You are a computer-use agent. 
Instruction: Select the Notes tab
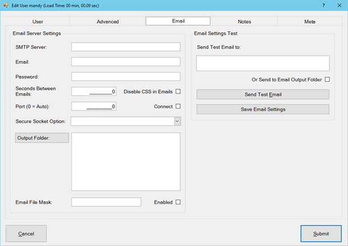pyautogui.click(x=244, y=21)
